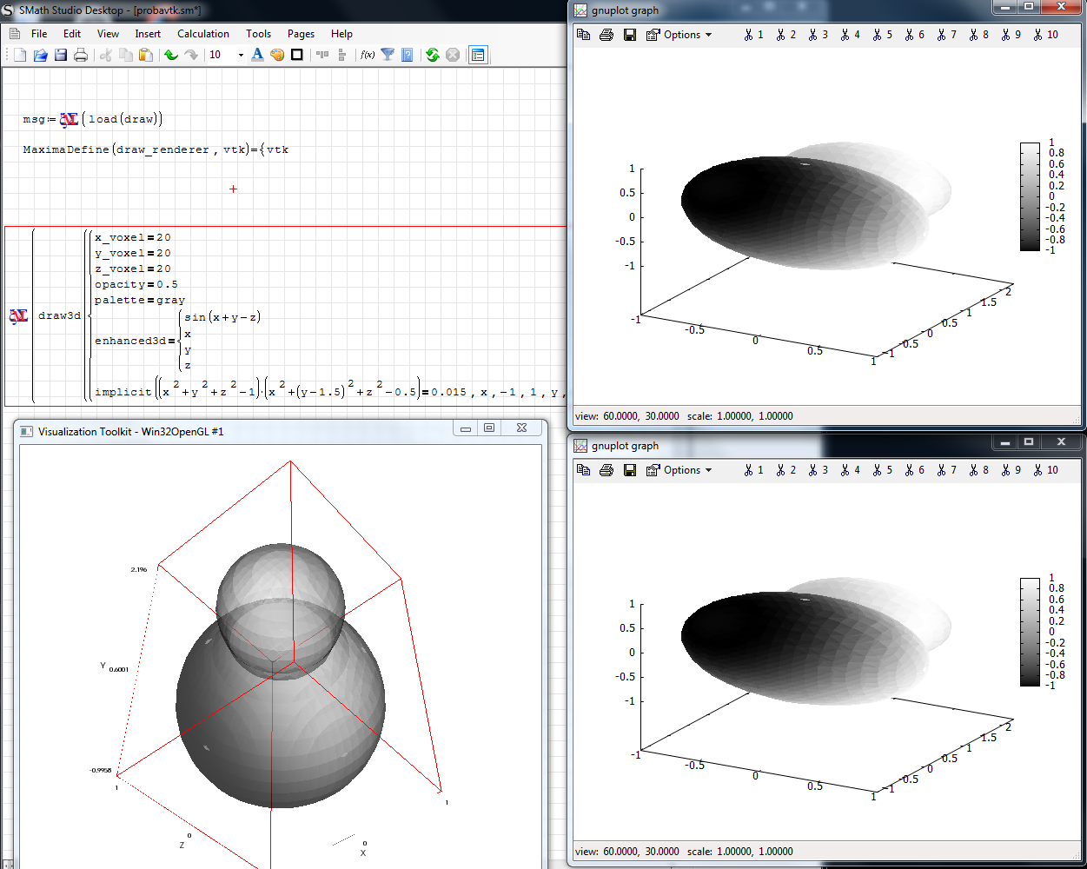The height and width of the screenshot is (869, 1087).
Task: Click the background color palette icon
Action: [277, 55]
